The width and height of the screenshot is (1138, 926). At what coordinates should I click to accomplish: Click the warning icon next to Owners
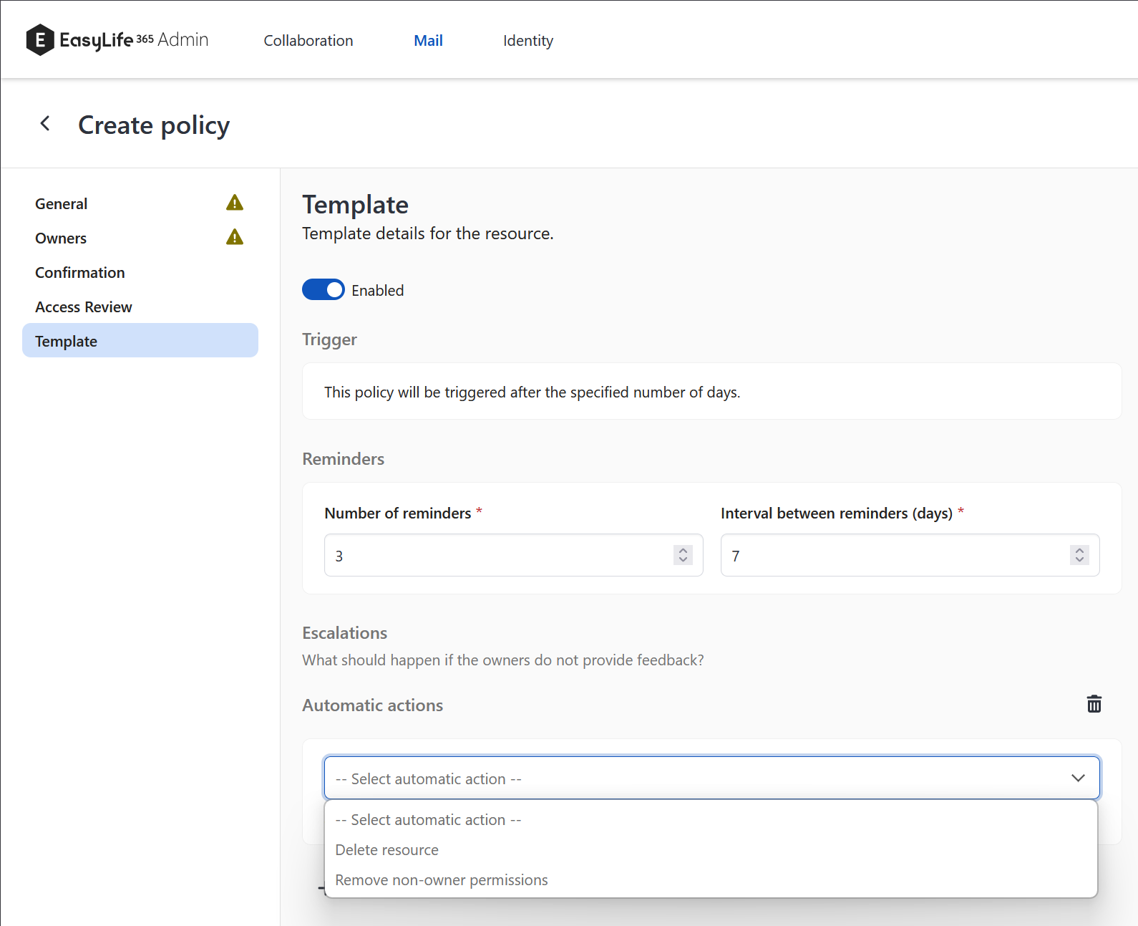(x=235, y=238)
